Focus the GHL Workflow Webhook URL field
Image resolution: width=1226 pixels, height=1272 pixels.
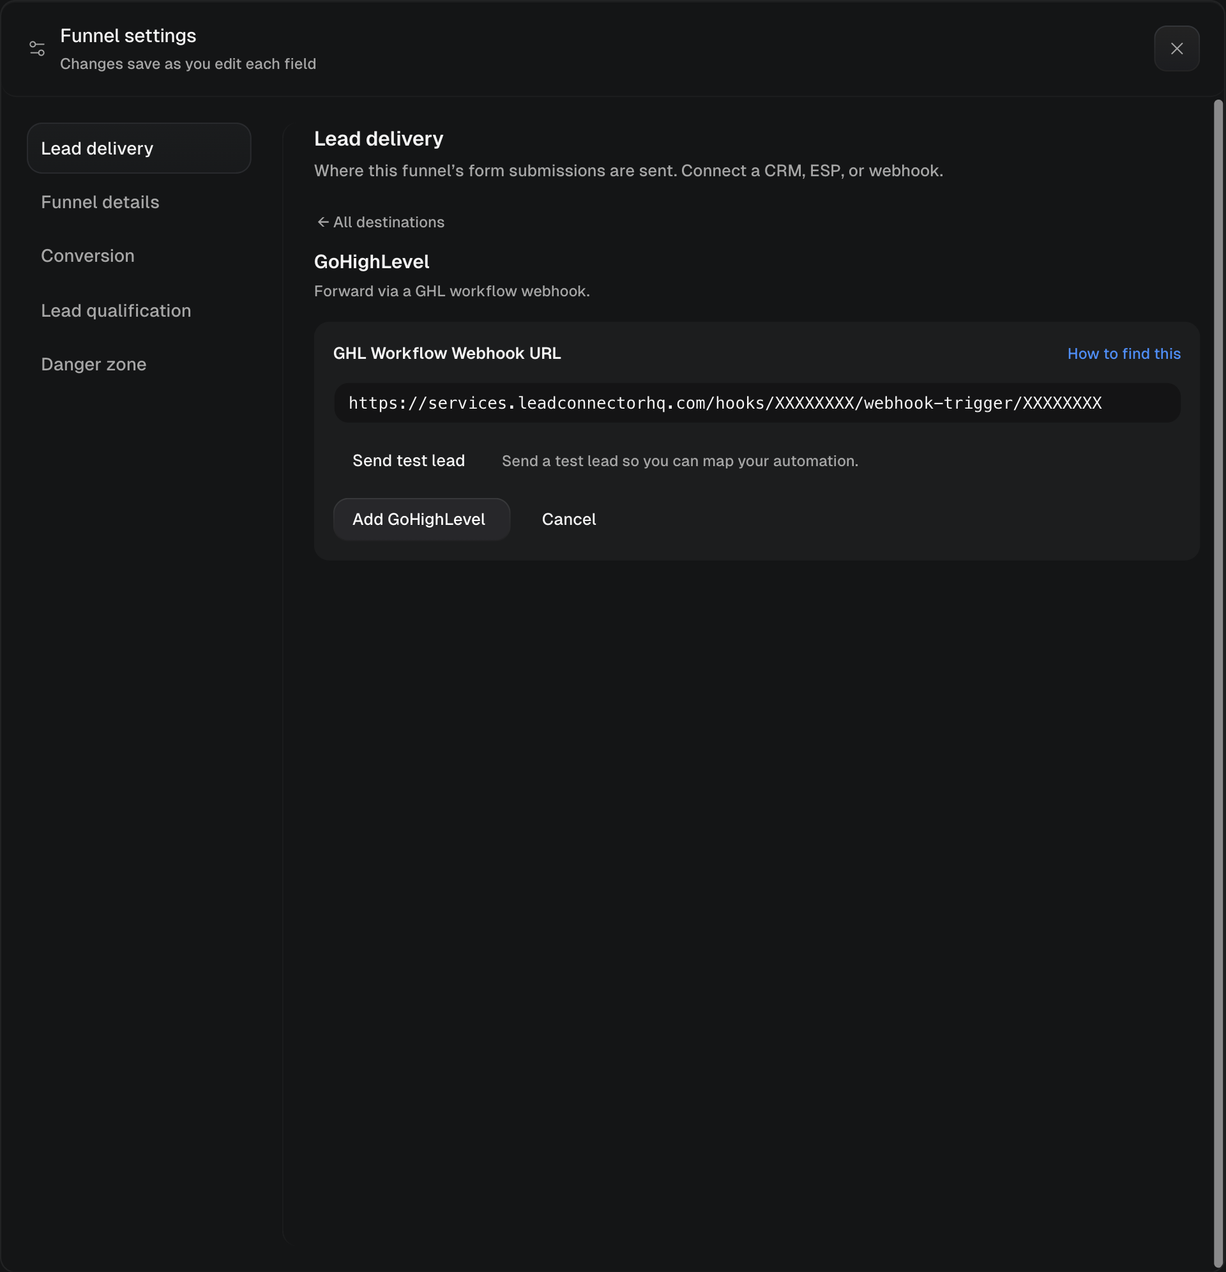tap(757, 403)
